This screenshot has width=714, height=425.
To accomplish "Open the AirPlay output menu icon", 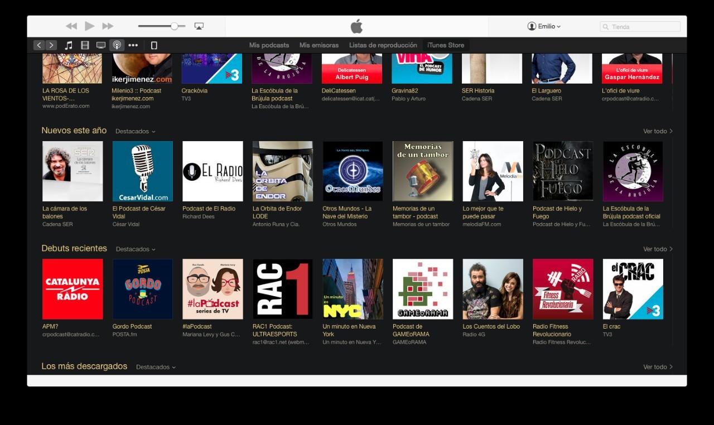I will 199,26.
